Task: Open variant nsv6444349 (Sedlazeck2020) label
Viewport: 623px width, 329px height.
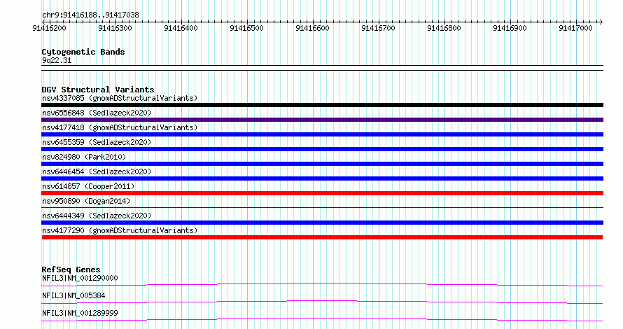Action: click(97, 216)
